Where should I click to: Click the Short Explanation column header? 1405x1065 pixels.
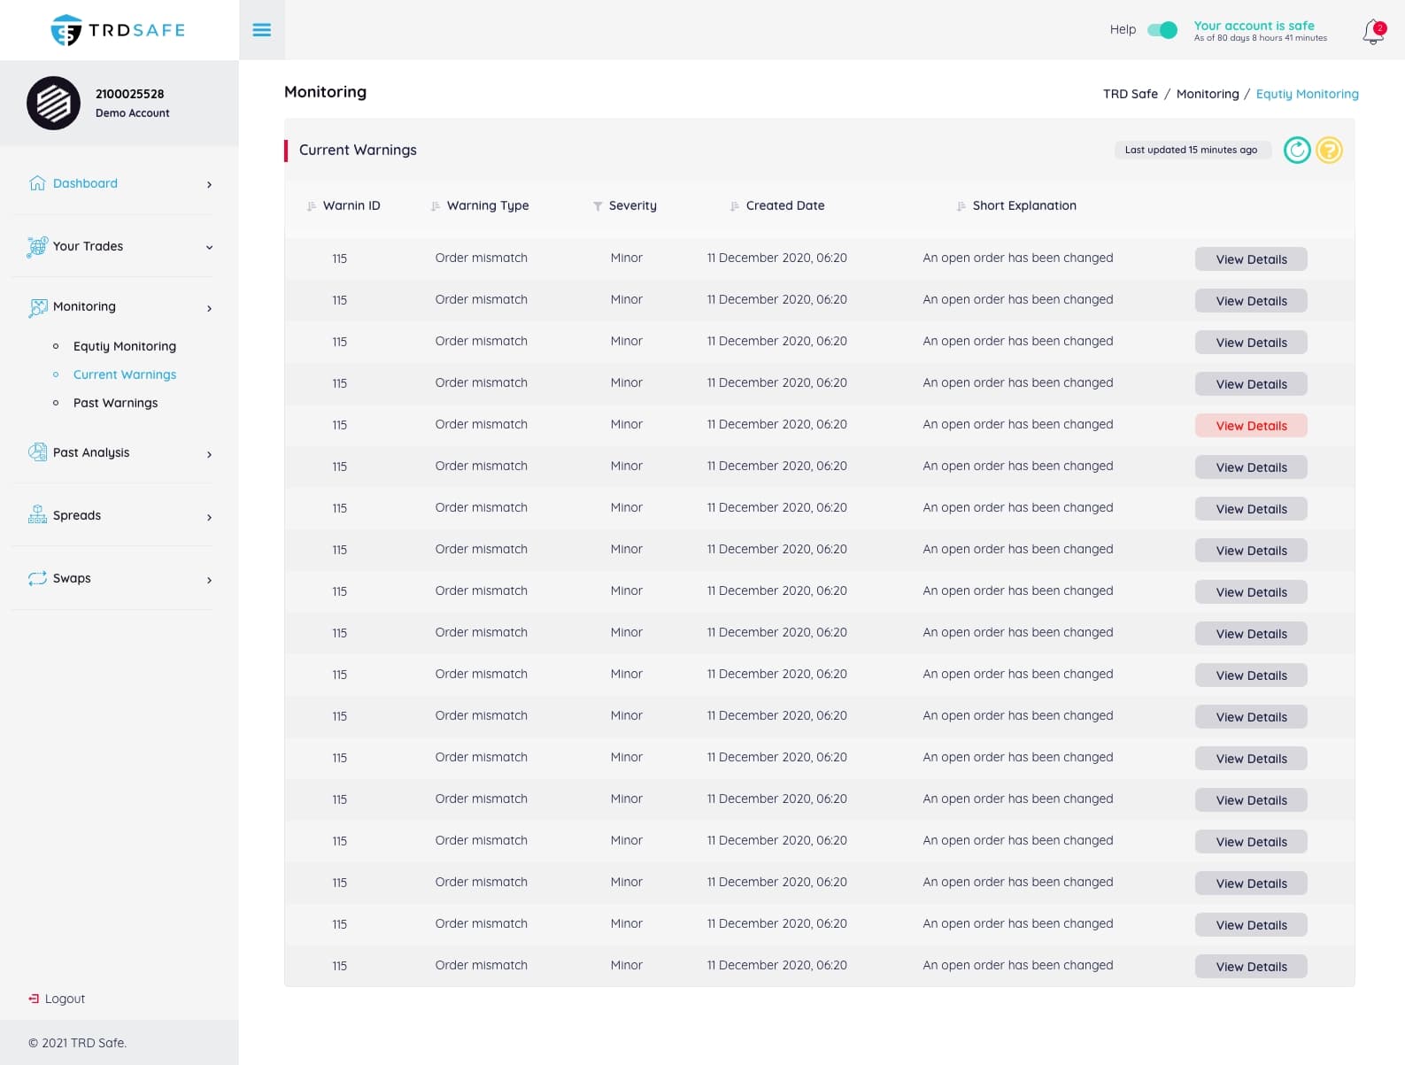pyautogui.click(x=1024, y=205)
